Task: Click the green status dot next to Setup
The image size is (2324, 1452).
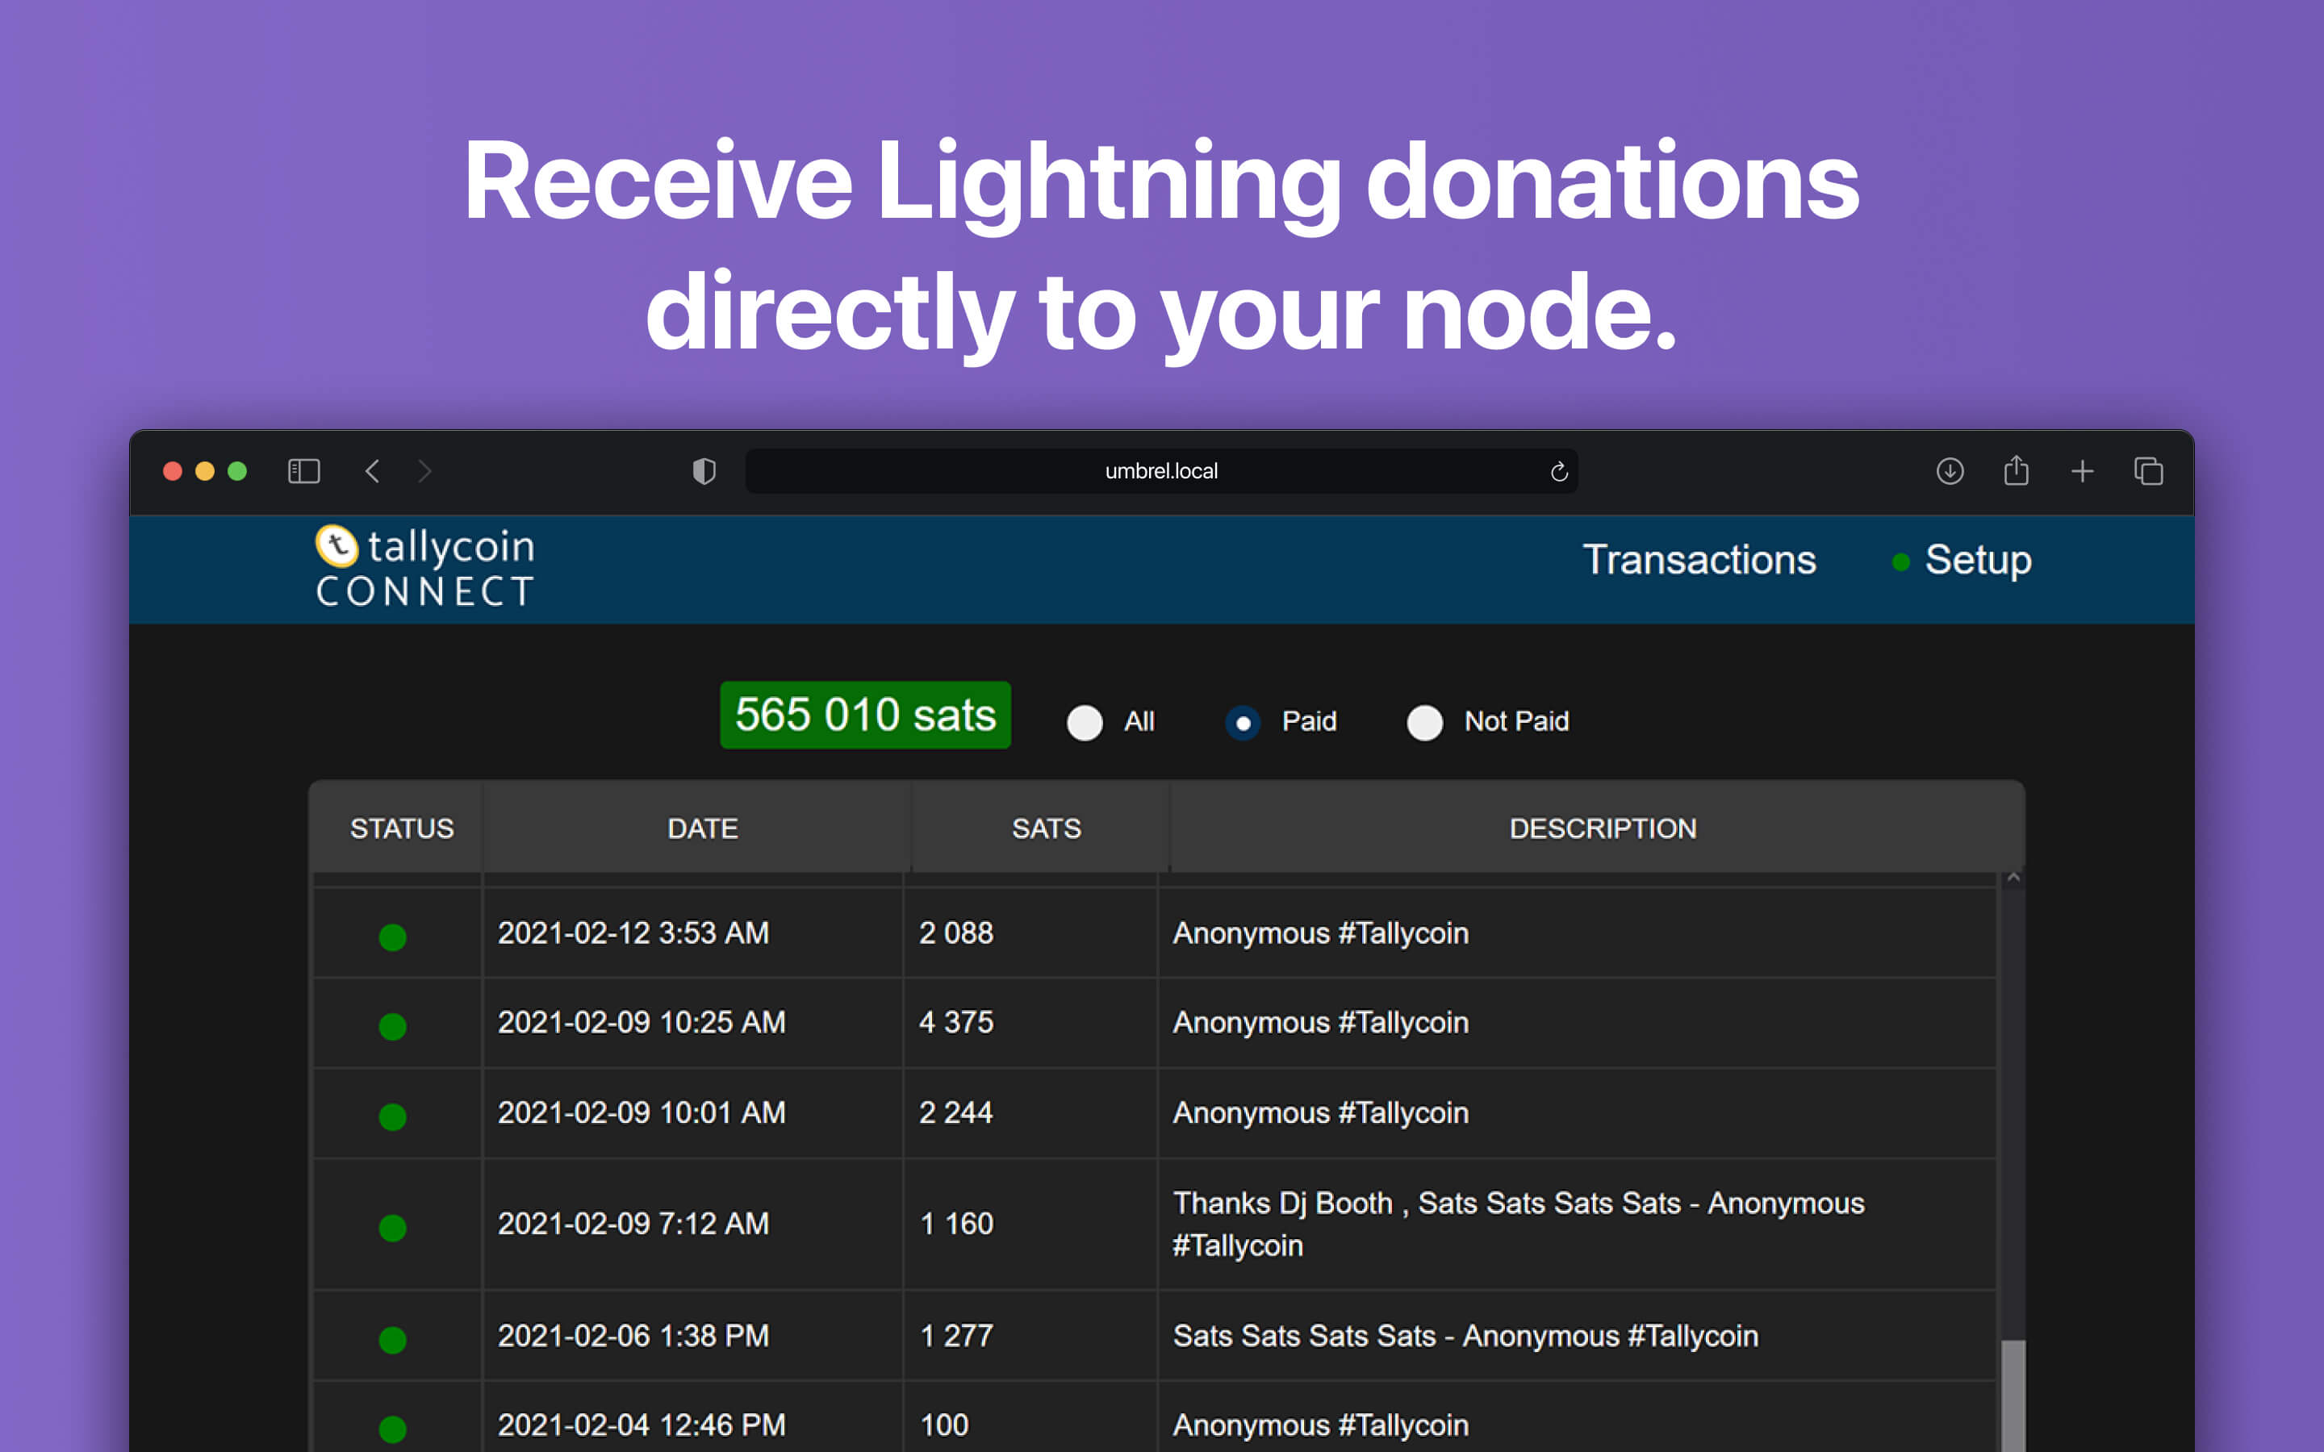Action: click(x=1899, y=563)
